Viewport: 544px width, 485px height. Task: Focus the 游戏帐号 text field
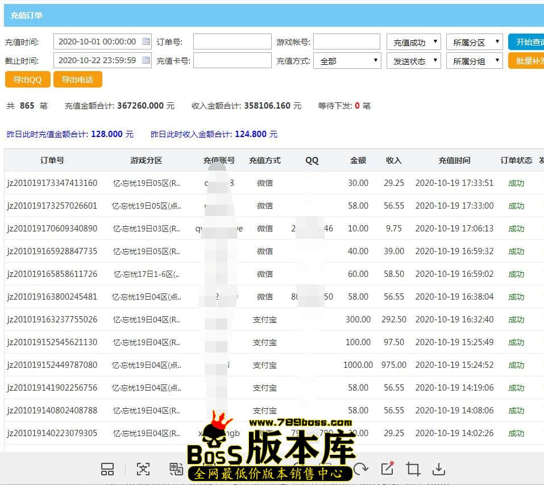coord(346,42)
